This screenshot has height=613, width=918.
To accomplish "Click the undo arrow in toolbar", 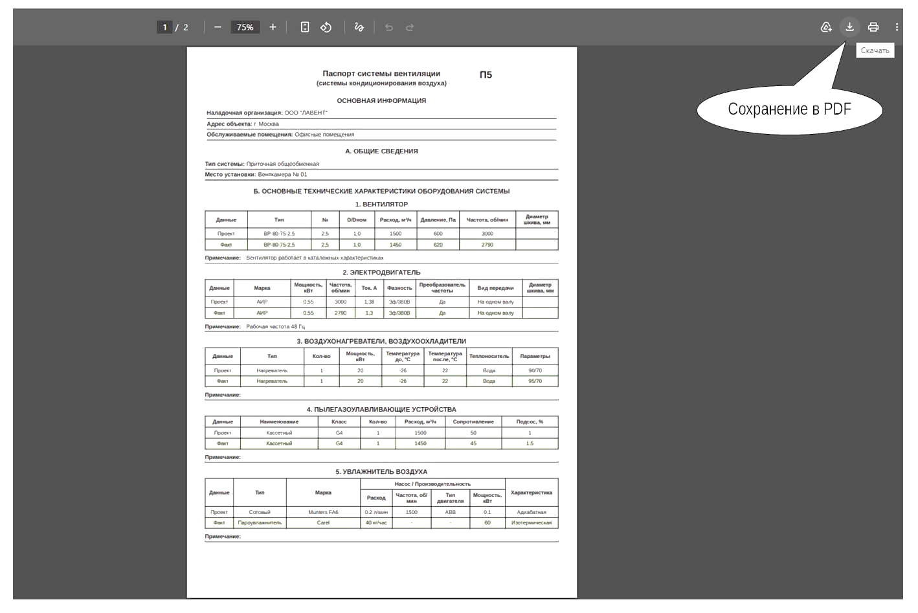I will (388, 27).
